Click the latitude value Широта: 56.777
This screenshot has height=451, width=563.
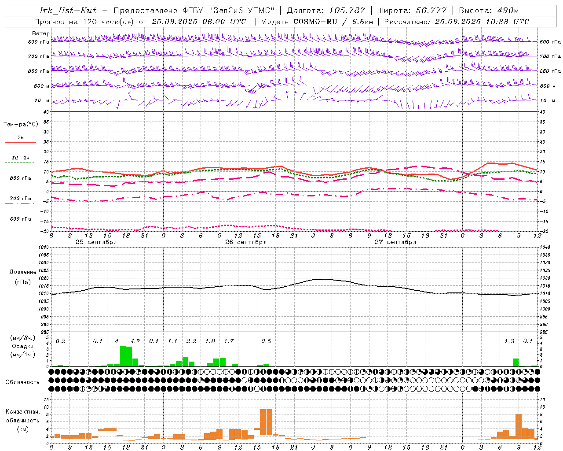point(412,11)
